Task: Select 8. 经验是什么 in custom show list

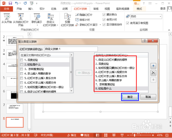Action: pyautogui.click(x=121, y=89)
